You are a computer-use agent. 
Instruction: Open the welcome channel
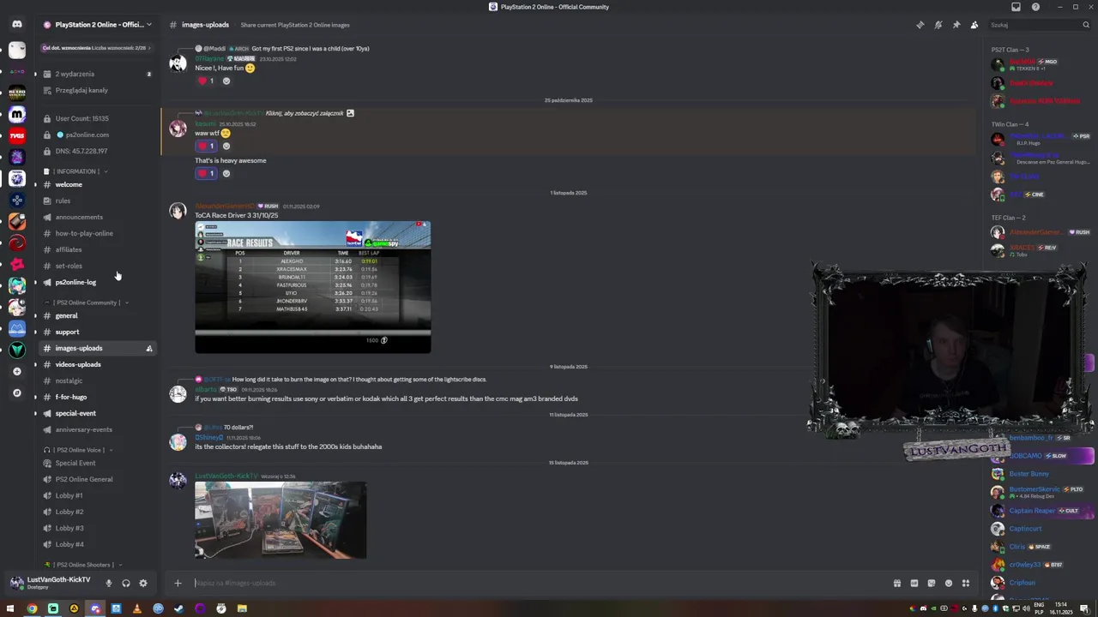(96, 184)
